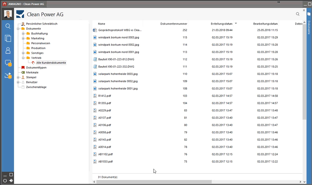Click the power icon at bottom left
Screen dimensions: 312x185
5,180
